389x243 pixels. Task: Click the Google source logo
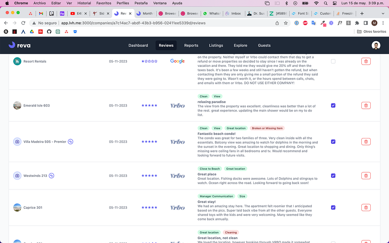(x=177, y=61)
